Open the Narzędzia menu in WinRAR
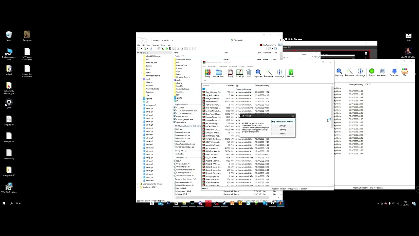The width and height of the screenshot is (419, 236). click(x=223, y=67)
